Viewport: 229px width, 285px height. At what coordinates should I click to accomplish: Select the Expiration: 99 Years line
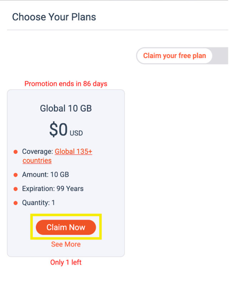click(x=53, y=189)
